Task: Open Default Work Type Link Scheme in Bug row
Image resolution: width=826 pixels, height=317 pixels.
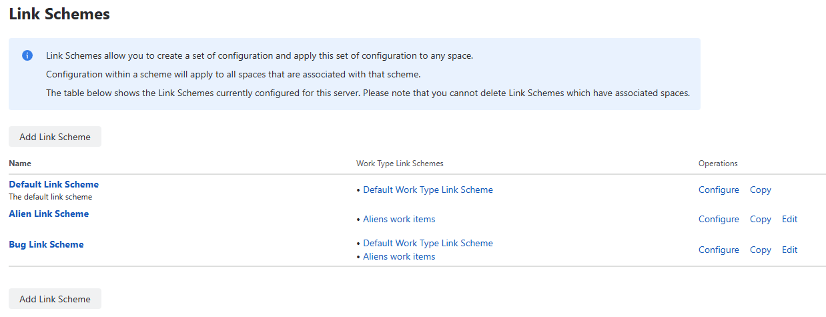Action: pos(428,243)
